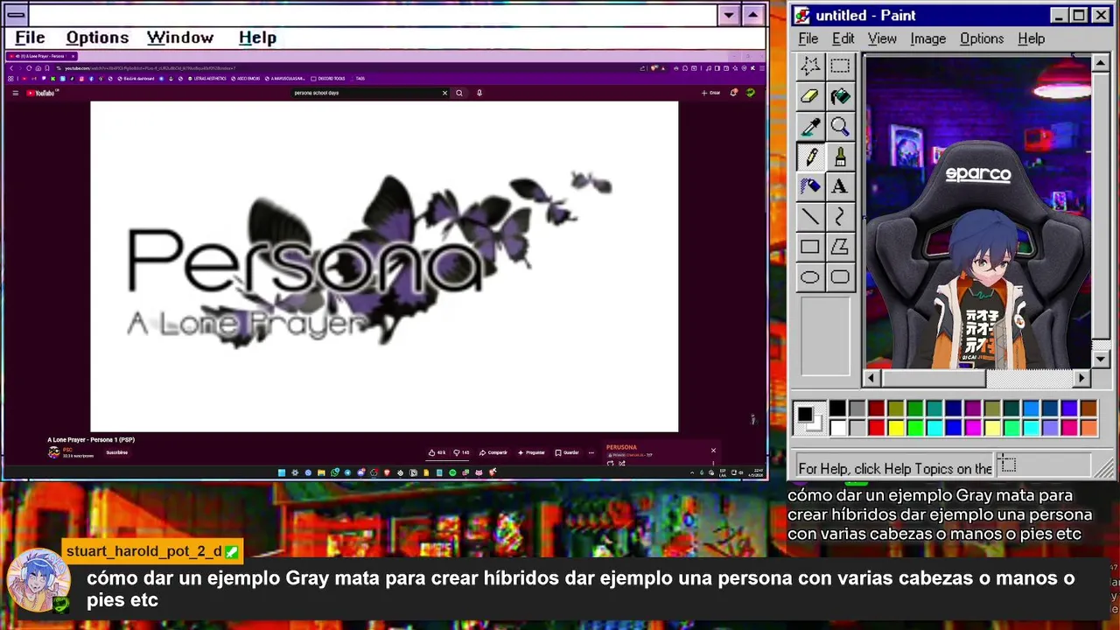Choose the straight Line tool
1120x630 pixels.
pos(810,217)
